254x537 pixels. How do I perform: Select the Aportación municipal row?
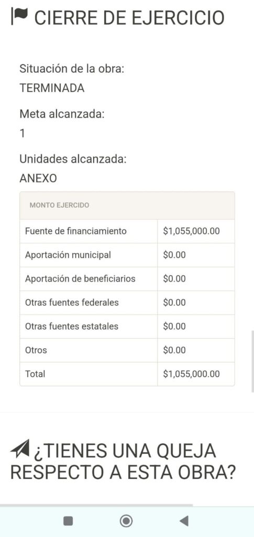tap(127, 255)
